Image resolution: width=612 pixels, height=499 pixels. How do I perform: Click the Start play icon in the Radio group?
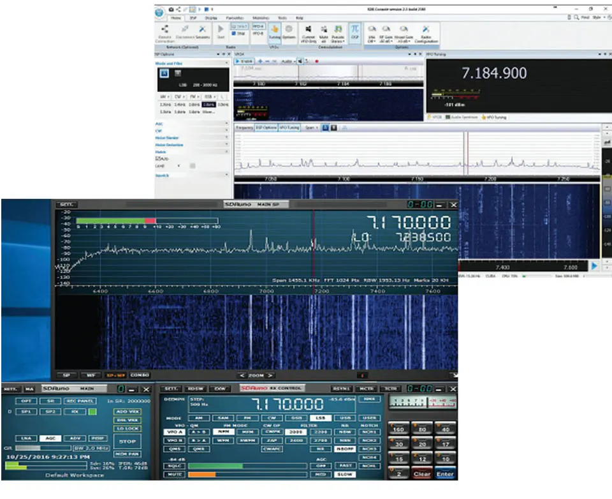(x=221, y=29)
